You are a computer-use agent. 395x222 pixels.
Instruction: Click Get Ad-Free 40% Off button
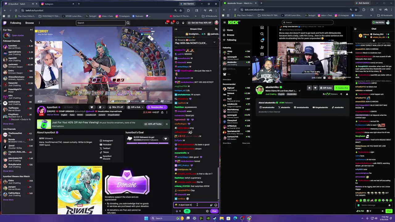click(199, 23)
